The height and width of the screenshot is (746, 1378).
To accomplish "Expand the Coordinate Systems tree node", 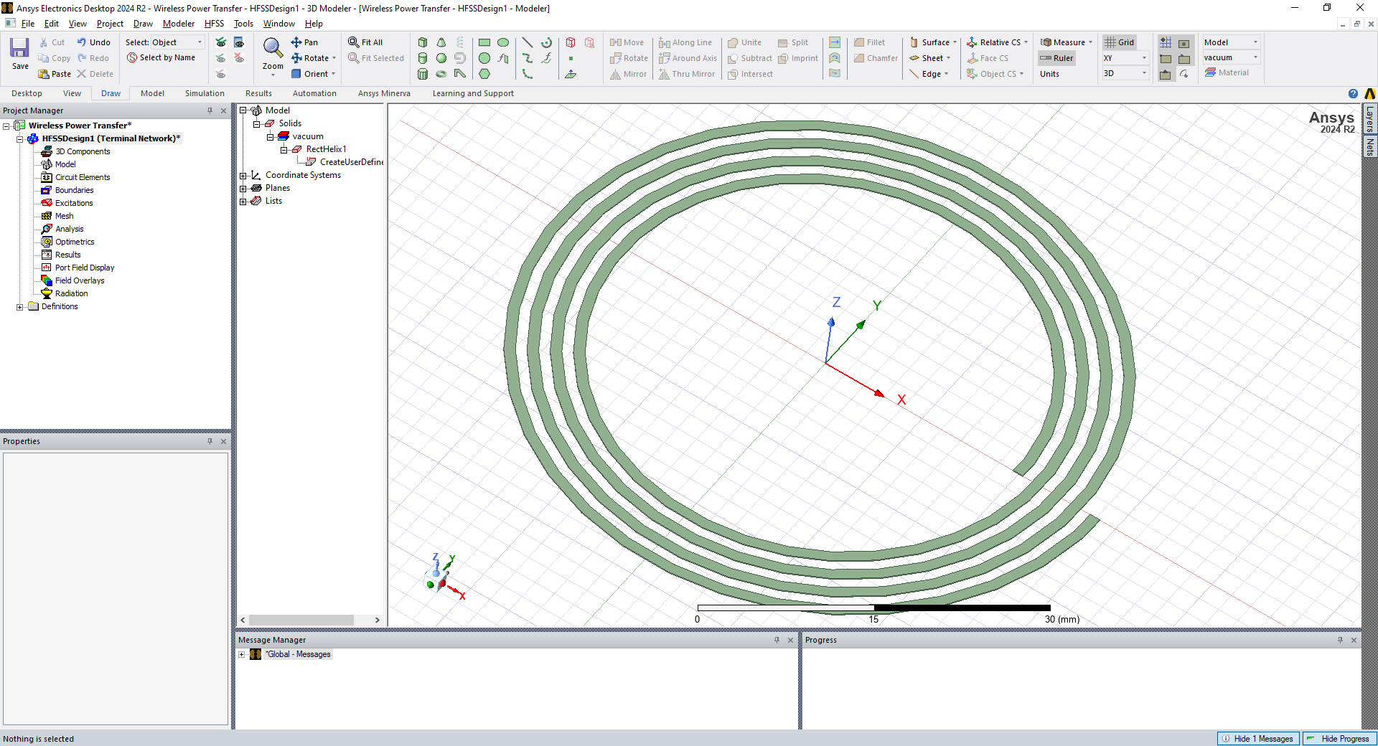I will click(x=243, y=176).
